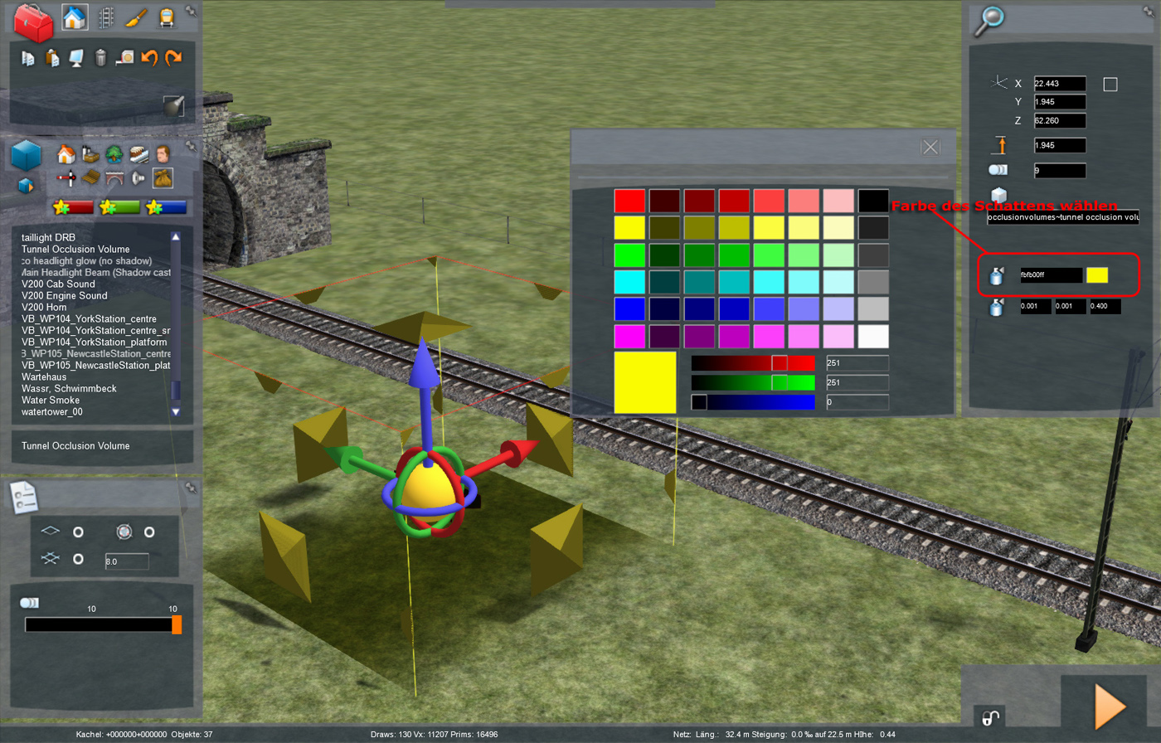Click the yellow shadow color swatch

coord(1097,275)
